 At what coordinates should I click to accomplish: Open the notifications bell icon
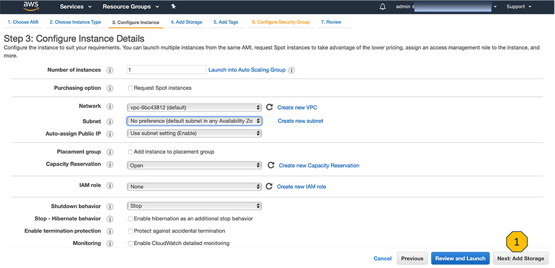pyautogui.click(x=382, y=7)
